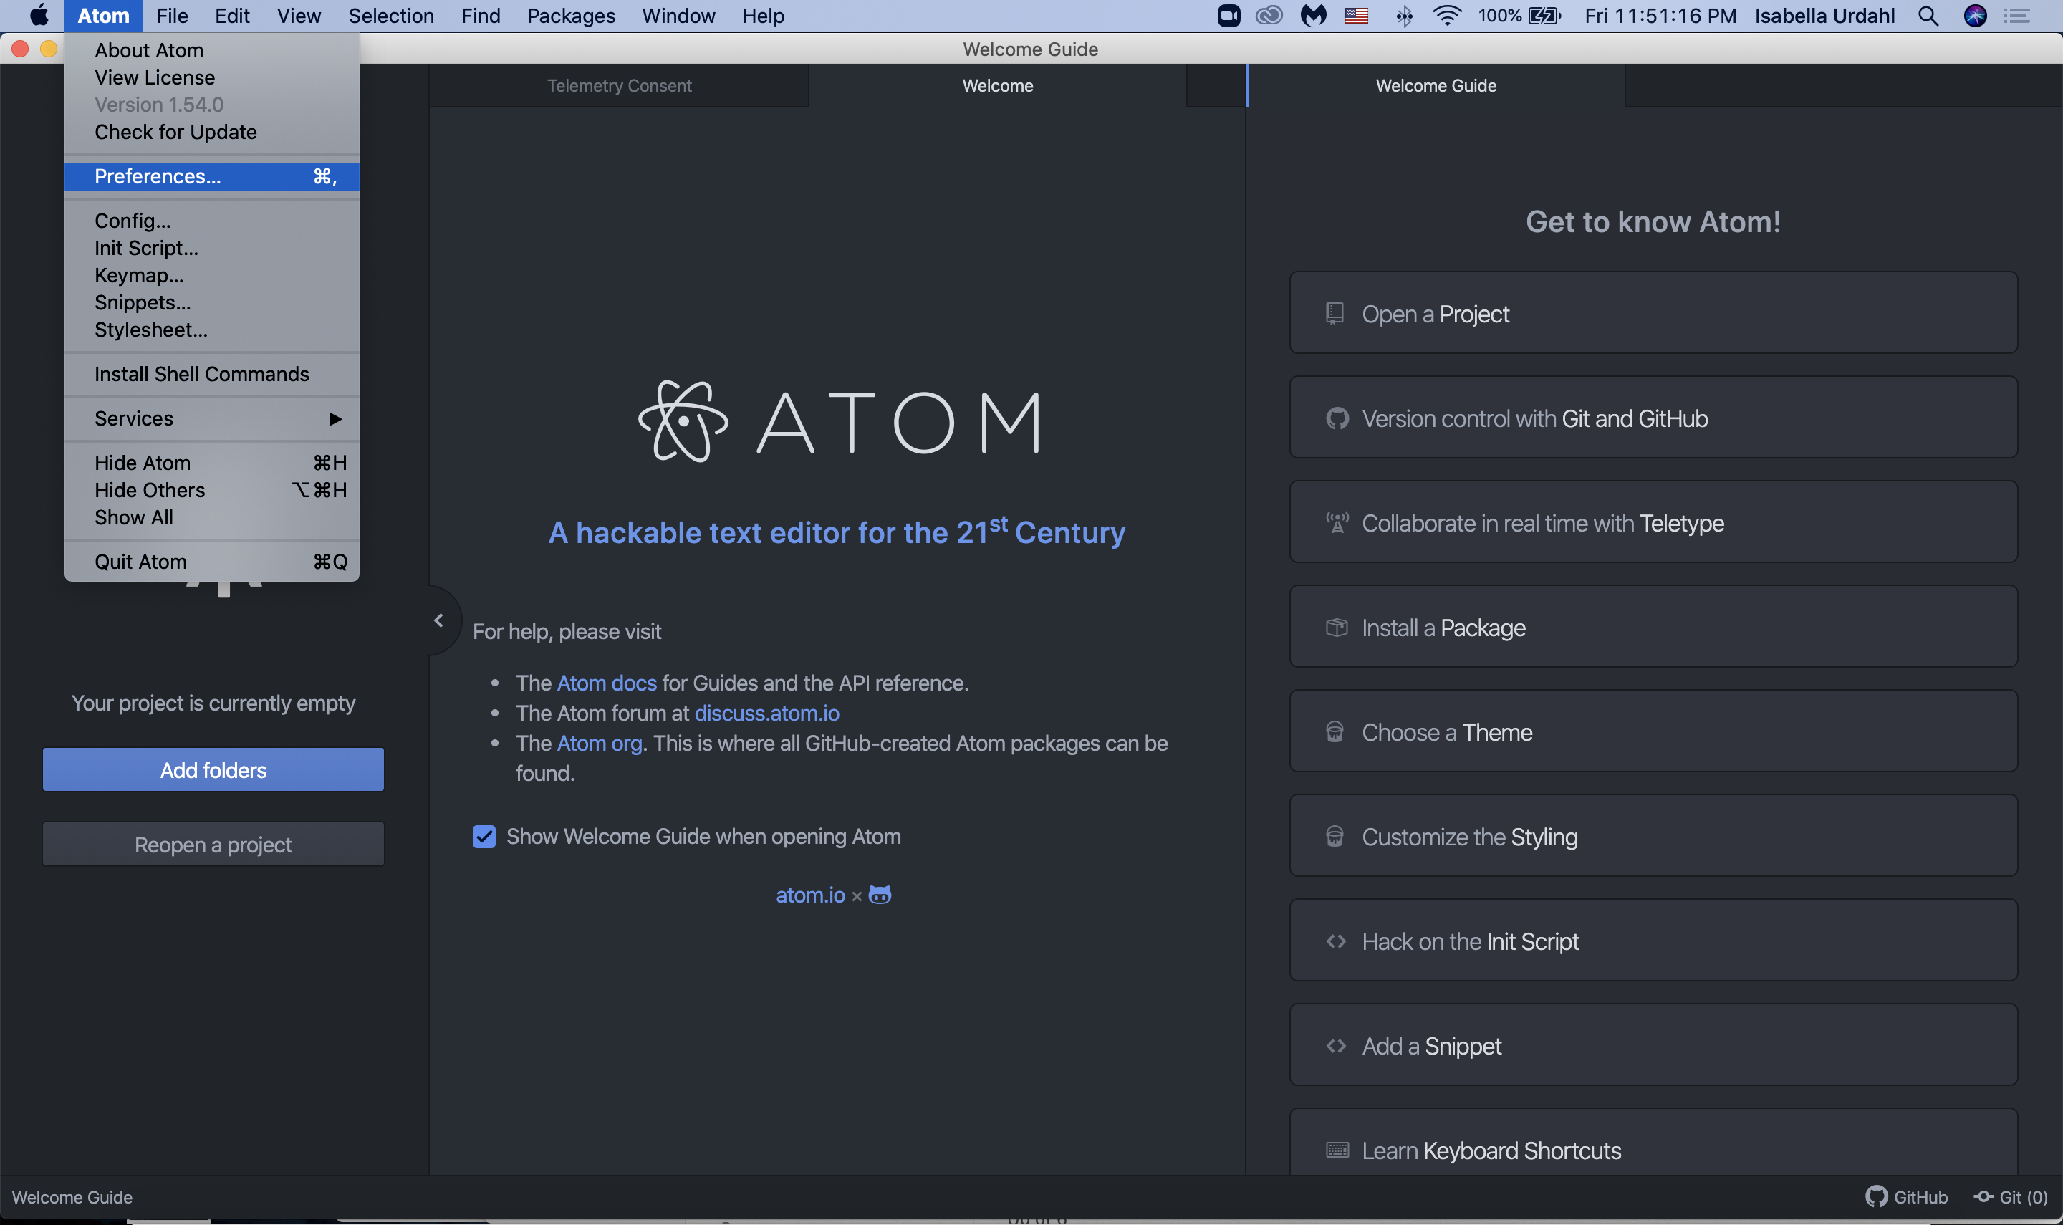Expand Version control with Git and GitHub
Screen dimensions: 2063x1225
tap(1653, 418)
